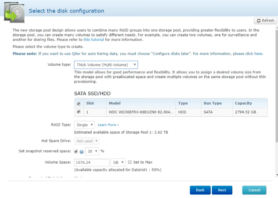Viewport: 278px width, 198px height.
Task: Click the Refresh button
Action: pyautogui.click(x=265, y=20)
